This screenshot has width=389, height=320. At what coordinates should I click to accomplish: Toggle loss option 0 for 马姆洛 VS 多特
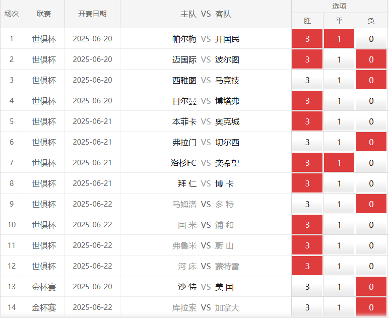point(371,204)
